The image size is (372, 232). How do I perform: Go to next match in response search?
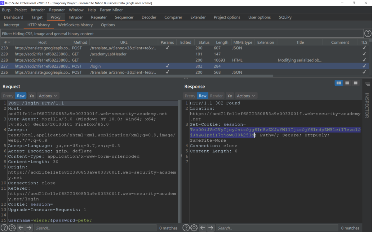211,228
